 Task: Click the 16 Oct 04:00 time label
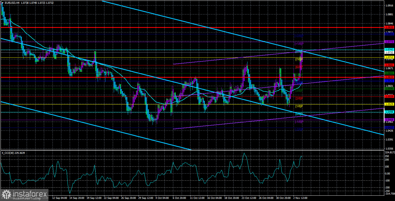click(214, 198)
